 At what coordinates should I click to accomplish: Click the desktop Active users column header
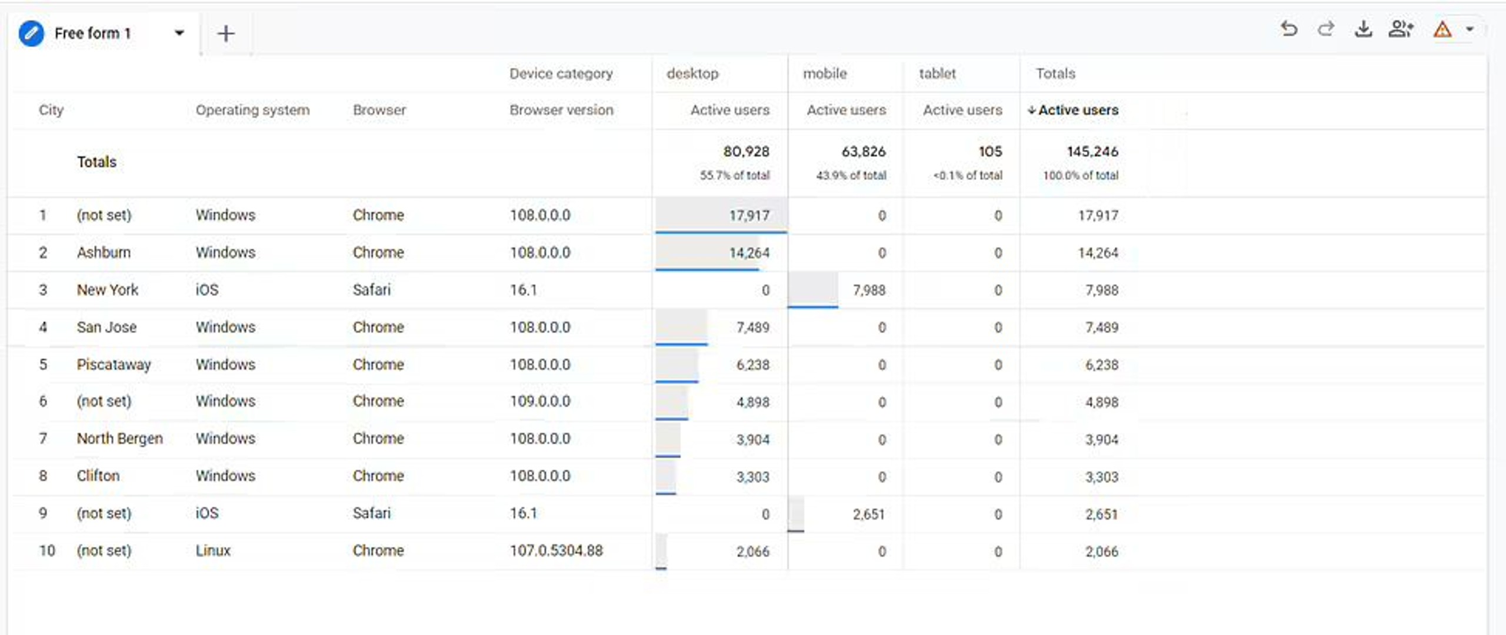tap(729, 110)
